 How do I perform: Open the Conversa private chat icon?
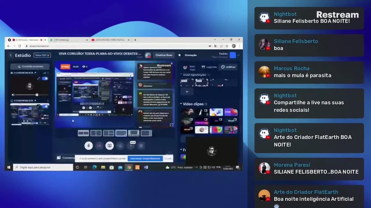59,158
